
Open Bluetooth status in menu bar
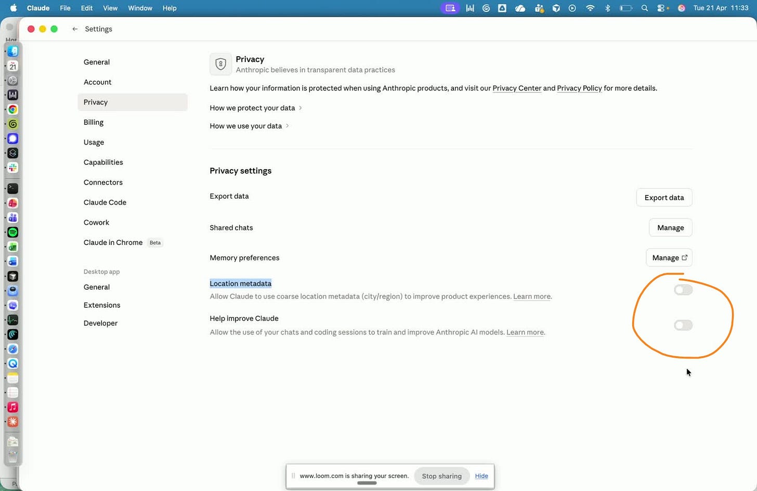click(x=607, y=8)
